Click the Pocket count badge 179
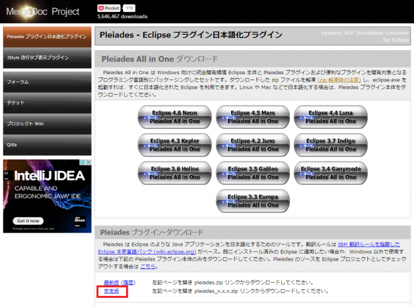This screenshot has height=306, width=414. (129, 8)
